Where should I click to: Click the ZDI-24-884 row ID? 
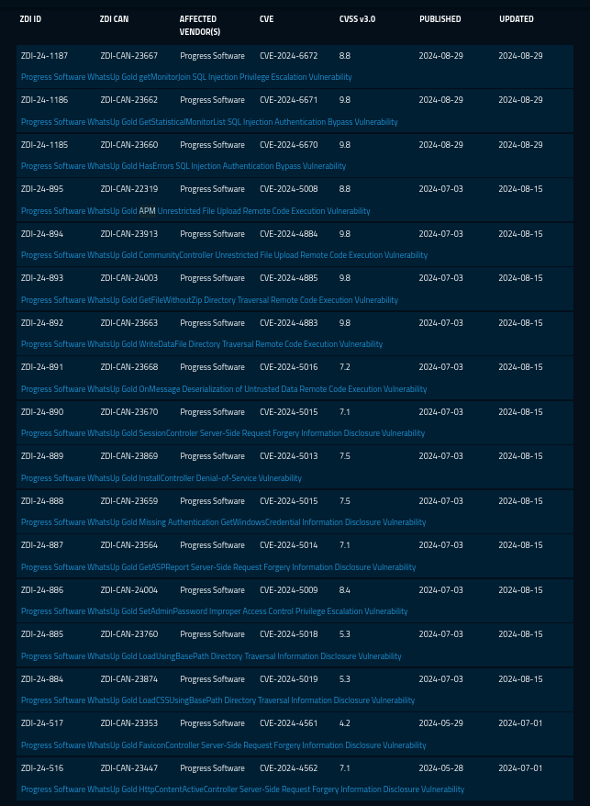(42, 679)
